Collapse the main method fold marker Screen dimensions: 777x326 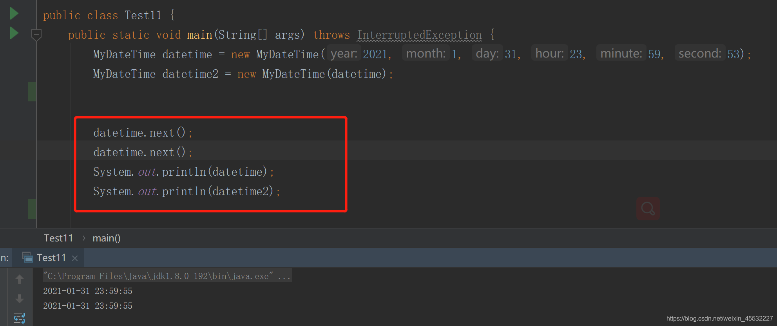point(36,35)
